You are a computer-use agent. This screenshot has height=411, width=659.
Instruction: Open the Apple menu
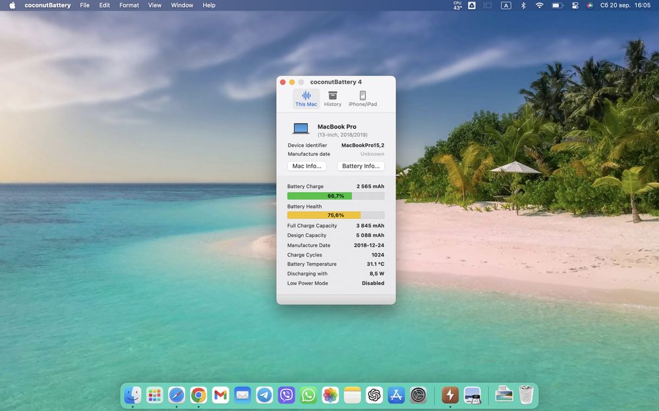point(12,5)
